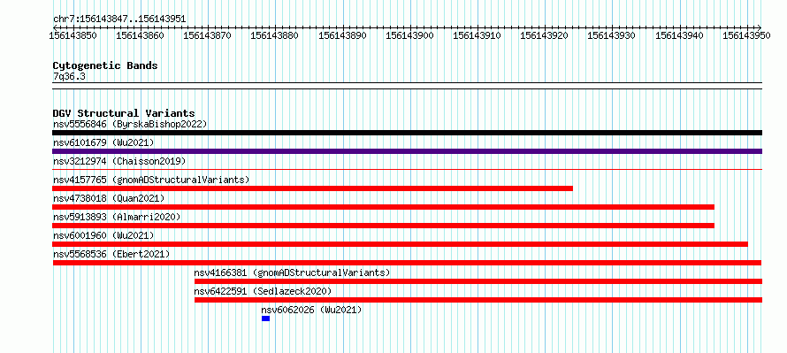Click the red nsv5913893 variant bar

click(x=384, y=226)
